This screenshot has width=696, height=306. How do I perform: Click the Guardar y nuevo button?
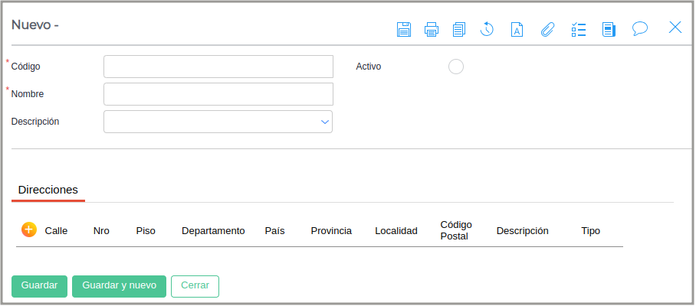(119, 285)
